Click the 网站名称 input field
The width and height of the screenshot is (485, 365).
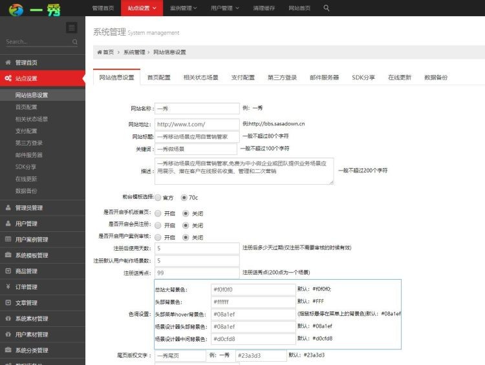197,109
